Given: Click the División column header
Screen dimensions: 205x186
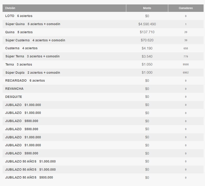Looking at the screenshot, I should tap(11, 8).
